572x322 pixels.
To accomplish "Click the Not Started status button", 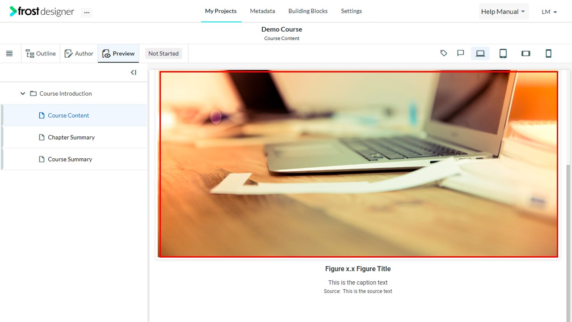I will coord(164,54).
